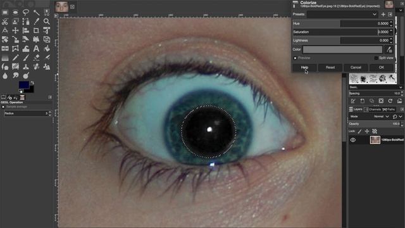The width and height of the screenshot is (405, 228).
Task: Select the Measure compass tool
Action: (x=5, y=30)
